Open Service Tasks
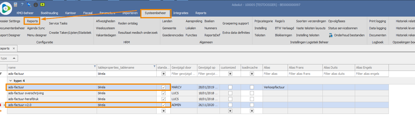Viewport: 415px width, 126px height. click(x=58, y=23)
